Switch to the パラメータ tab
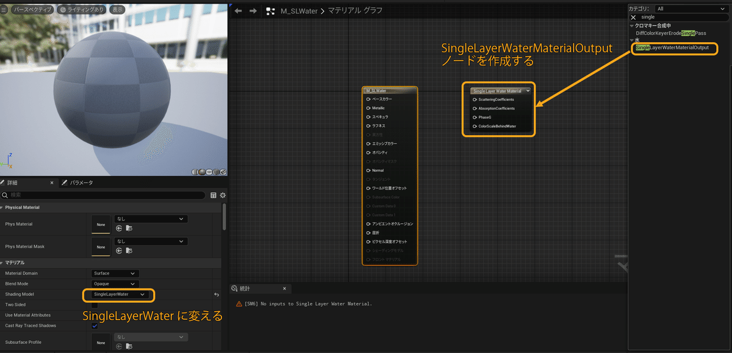Viewport: 732px width, 353px height. [77, 183]
